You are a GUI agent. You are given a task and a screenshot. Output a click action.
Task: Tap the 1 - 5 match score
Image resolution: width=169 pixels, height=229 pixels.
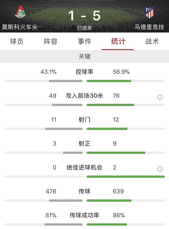(85, 16)
